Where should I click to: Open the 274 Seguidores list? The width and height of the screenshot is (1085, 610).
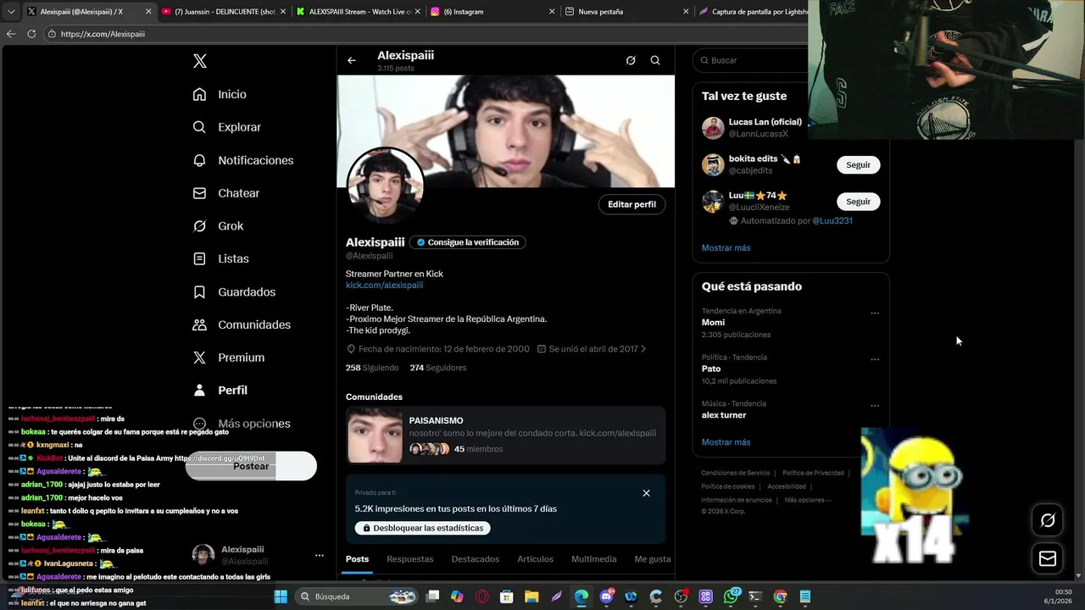pos(438,368)
